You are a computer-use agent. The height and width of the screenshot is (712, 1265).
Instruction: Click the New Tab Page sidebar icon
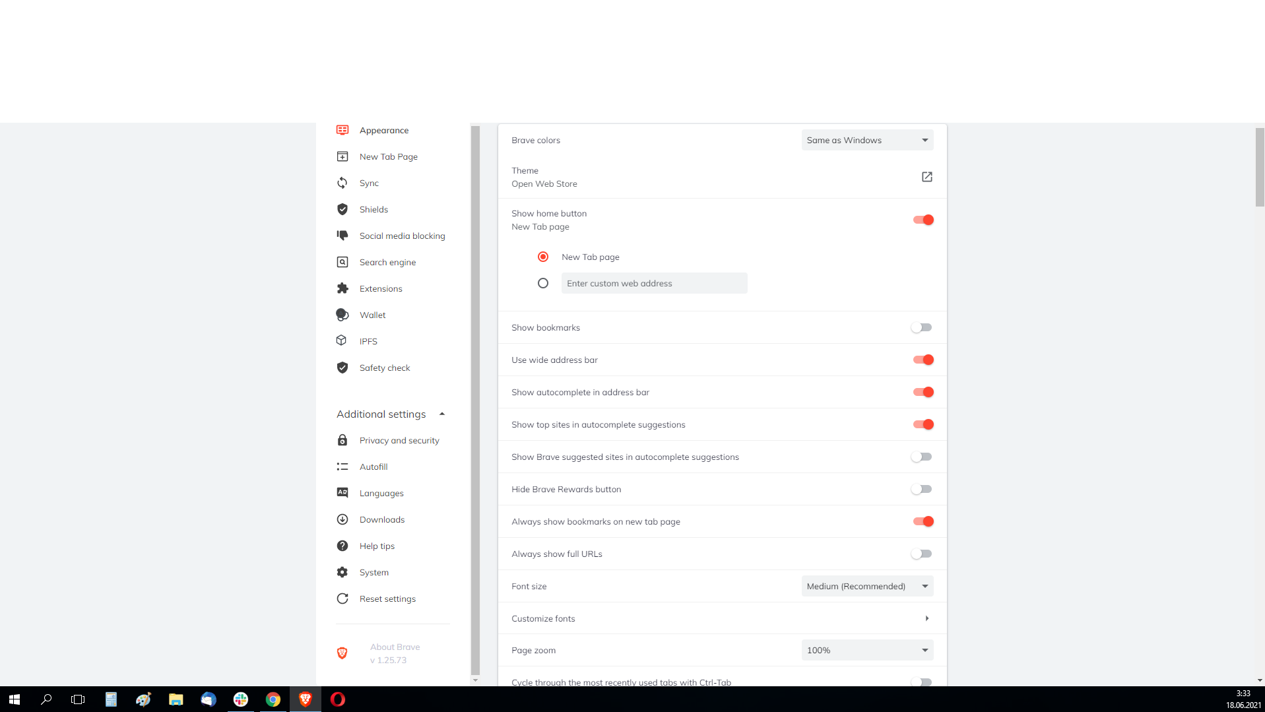tap(342, 156)
